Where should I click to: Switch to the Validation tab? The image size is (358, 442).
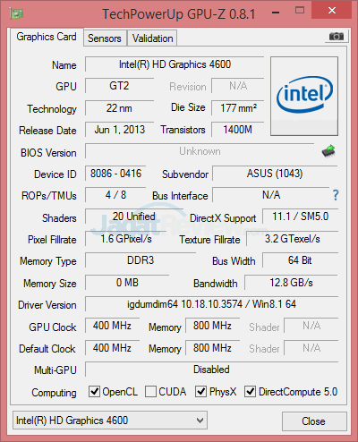click(x=152, y=38)
